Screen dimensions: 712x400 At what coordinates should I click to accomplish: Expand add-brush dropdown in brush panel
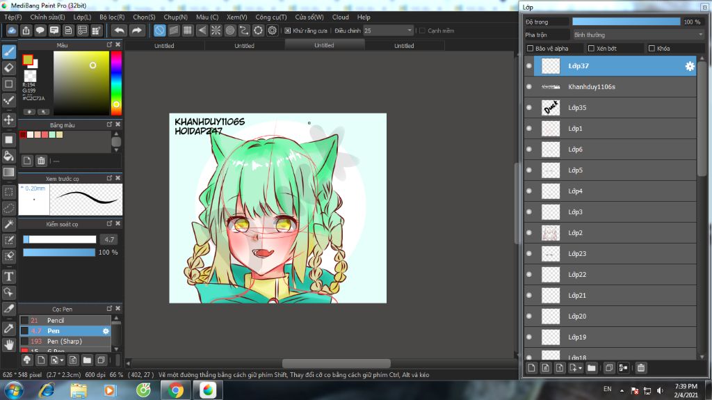[62, 360]
